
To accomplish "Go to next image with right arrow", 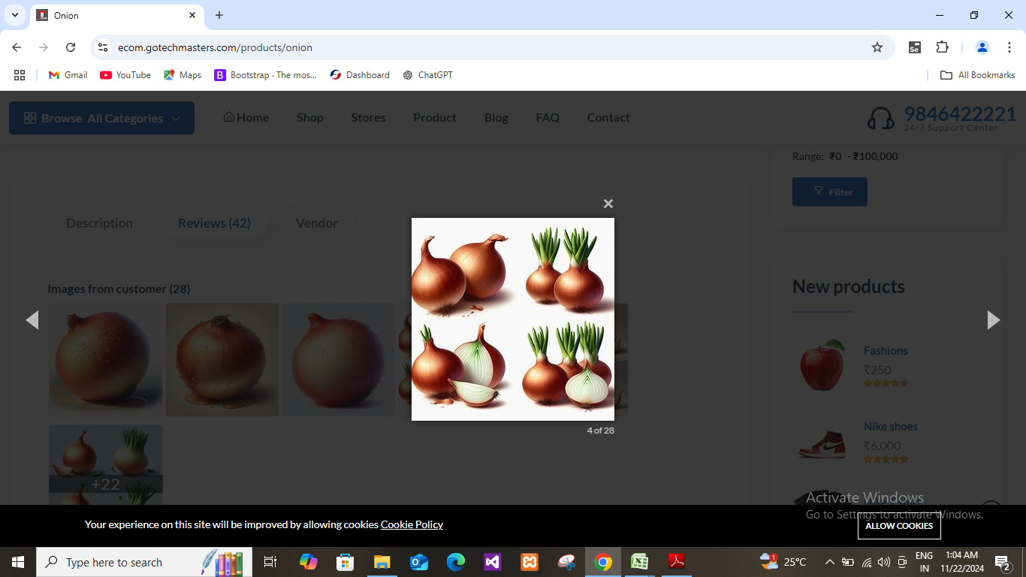I will [x=993, y=320].
